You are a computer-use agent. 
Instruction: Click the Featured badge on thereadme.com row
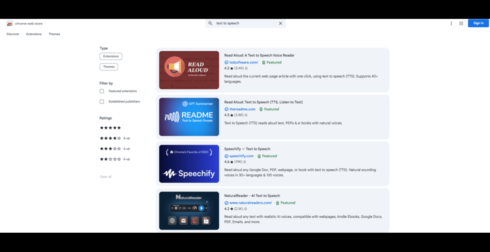pos(269,109)
